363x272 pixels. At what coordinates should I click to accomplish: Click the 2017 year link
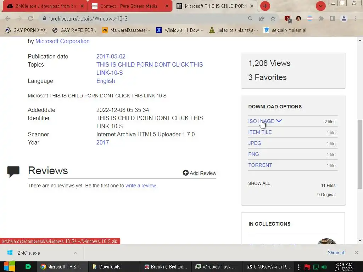(x=102, y=142)
